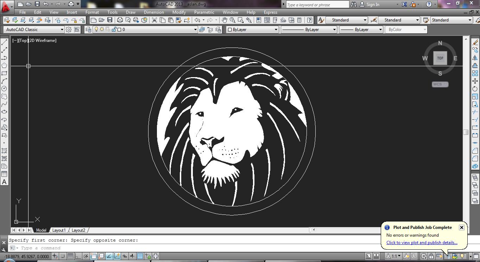Image resolution: width=480 pixels, height=262 pixels.
Task: Open the Standard table style dropdown
Action: (470, 20)
